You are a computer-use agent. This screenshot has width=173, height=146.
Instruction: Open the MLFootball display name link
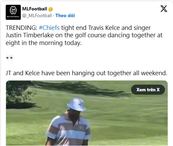click(35, 9)
